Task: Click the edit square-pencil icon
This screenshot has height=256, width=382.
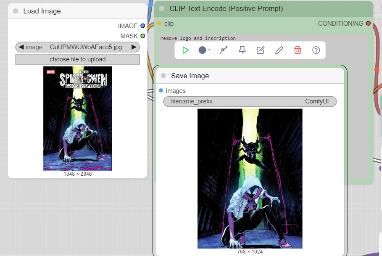Action: click(x=261, y=50)
